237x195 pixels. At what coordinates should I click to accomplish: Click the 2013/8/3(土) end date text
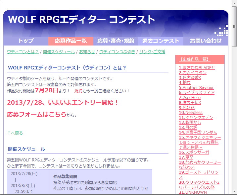(23, 186)
